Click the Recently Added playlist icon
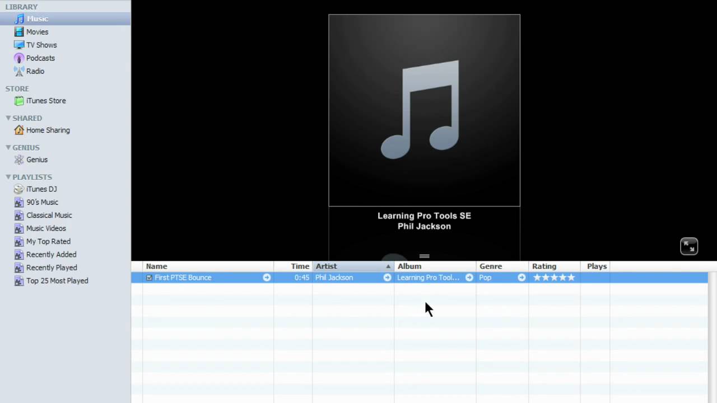Image resolution: width=717 pixels, height=403 pixels. click(19, 255)
